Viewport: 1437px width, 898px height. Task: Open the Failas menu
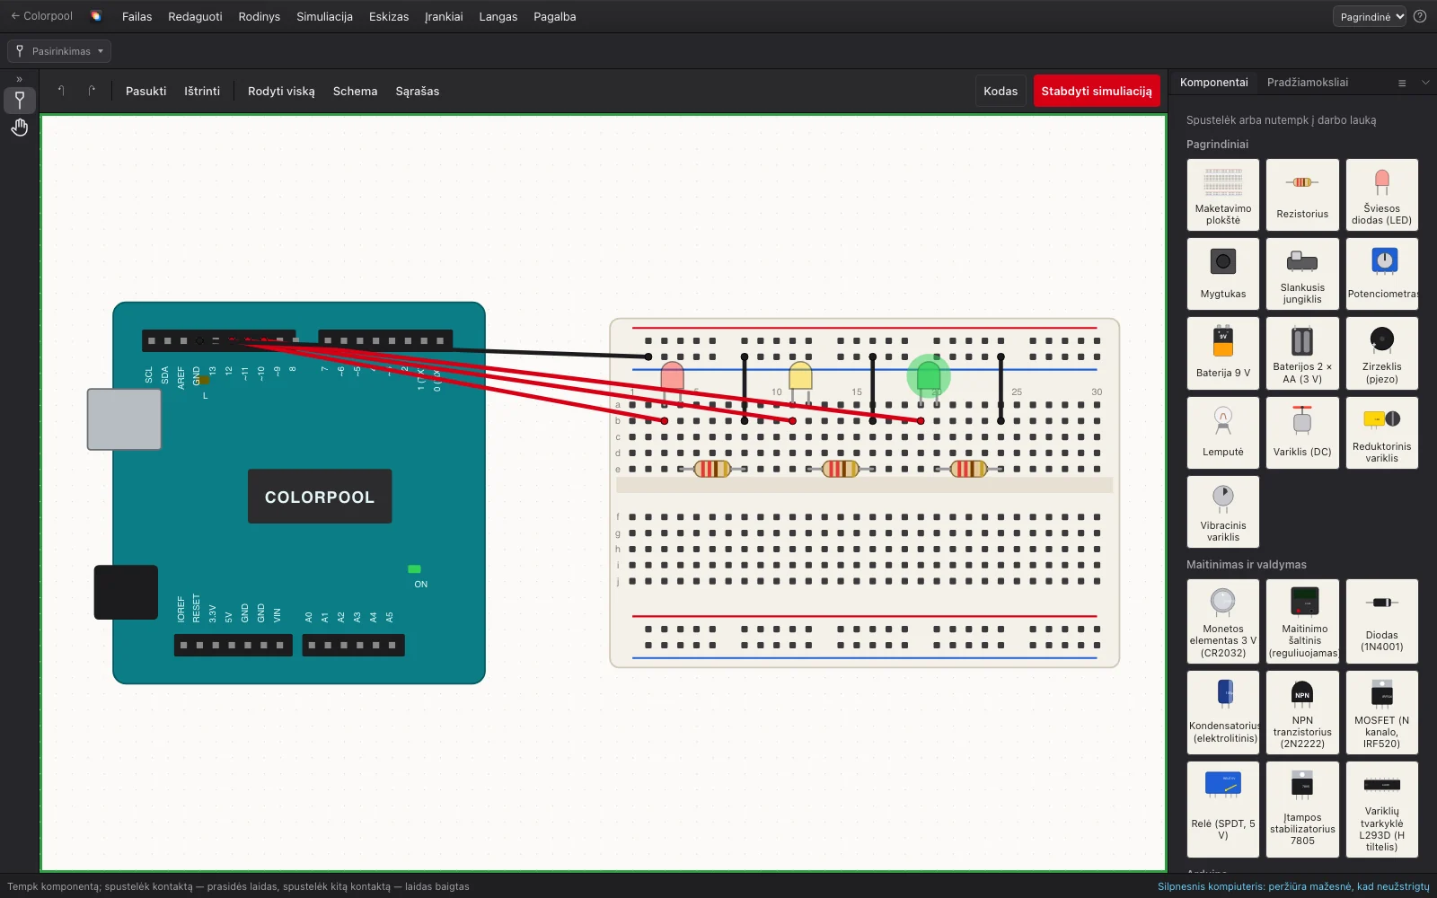click(137, 16)
